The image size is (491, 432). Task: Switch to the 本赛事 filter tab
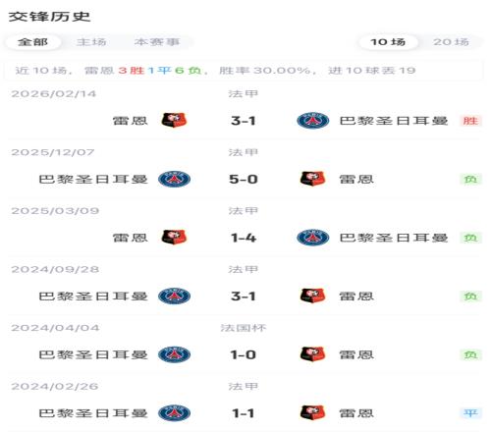click(157, 42)
